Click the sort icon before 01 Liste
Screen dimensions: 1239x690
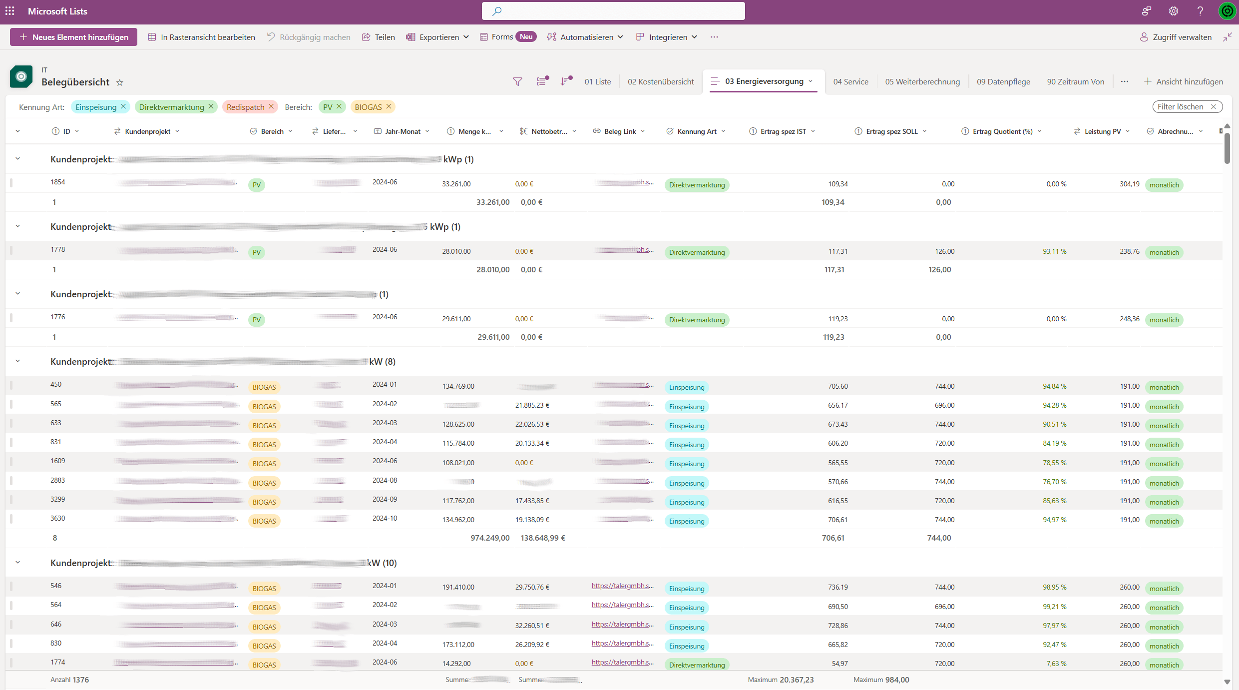point(565,81)
